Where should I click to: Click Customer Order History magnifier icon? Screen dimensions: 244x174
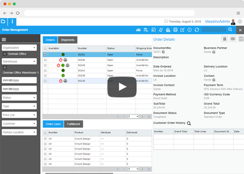click(x=189, y=123)
